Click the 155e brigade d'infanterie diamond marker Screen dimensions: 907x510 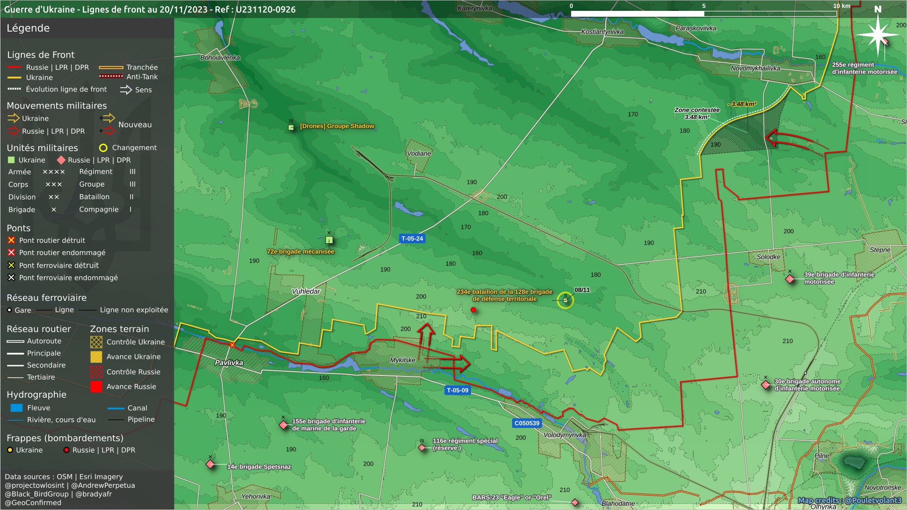[x=283, y=425]
